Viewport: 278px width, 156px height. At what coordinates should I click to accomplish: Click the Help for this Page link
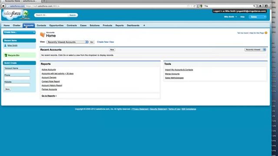[257, 33]
